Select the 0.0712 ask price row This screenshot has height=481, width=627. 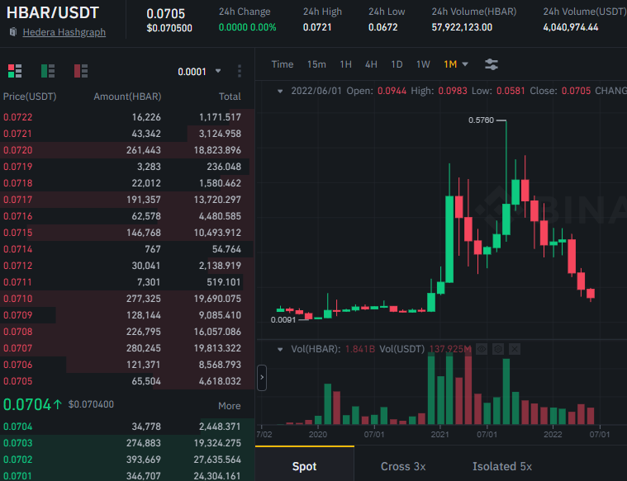point(127,266)
